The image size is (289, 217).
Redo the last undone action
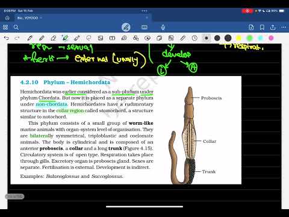17,38
